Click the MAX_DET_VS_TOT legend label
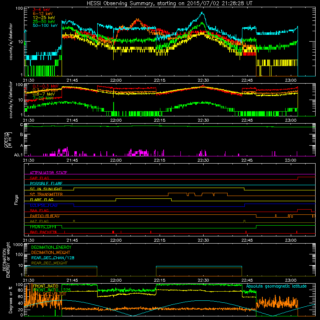This screenshot has height=320, width=320. point(50,294)
